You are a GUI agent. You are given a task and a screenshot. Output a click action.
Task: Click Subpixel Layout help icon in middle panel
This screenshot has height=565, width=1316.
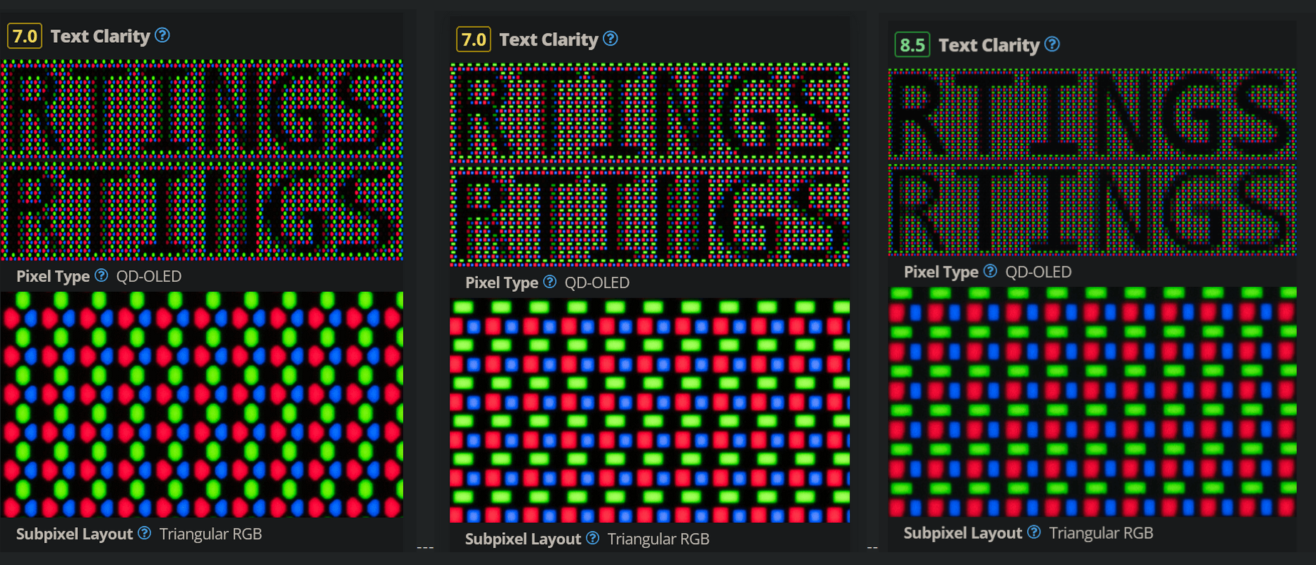pos(593,538)
